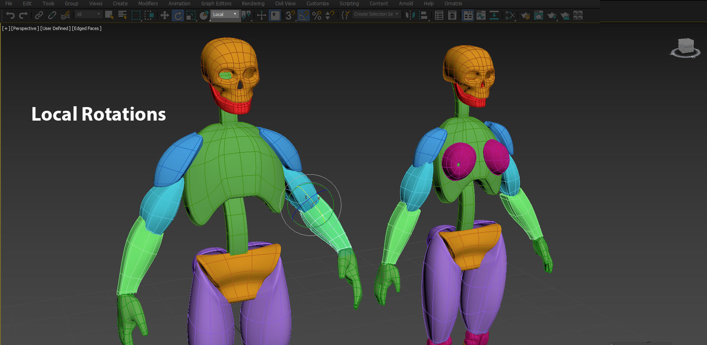Open the Graph Editors menu

click(216, 3)
